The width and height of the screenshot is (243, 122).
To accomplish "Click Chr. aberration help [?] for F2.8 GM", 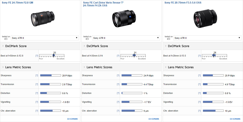I will pyautogui.click(x=37, y=111).
